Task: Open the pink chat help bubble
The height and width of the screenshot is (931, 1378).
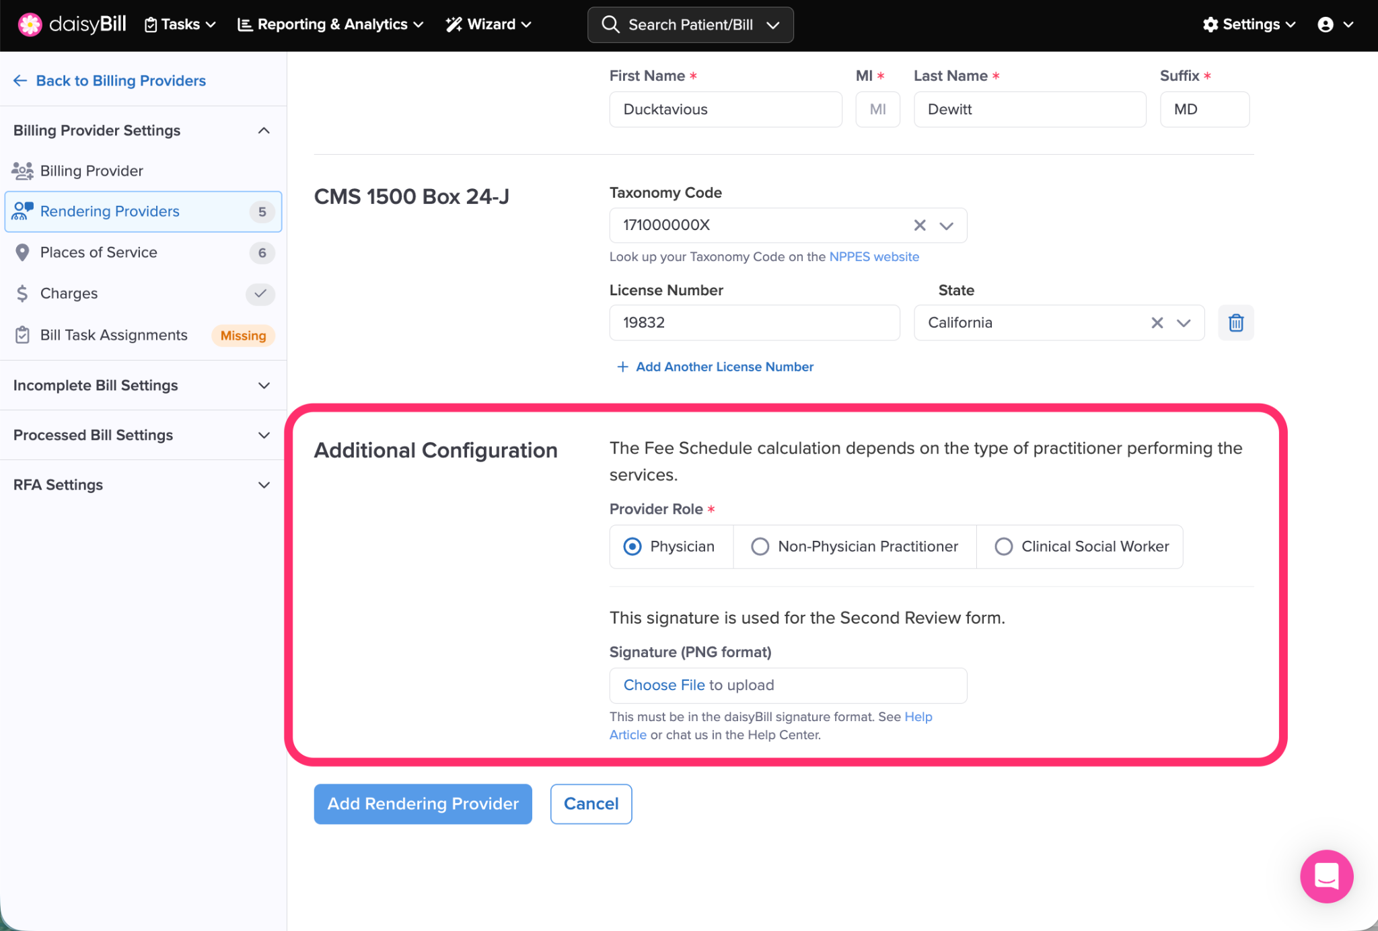Action: tap(1326, 876)
